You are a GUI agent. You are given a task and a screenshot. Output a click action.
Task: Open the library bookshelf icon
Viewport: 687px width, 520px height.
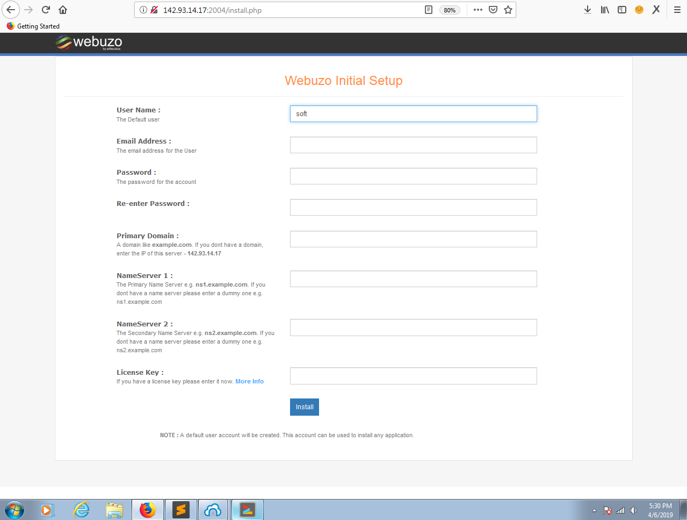(605, 10)
